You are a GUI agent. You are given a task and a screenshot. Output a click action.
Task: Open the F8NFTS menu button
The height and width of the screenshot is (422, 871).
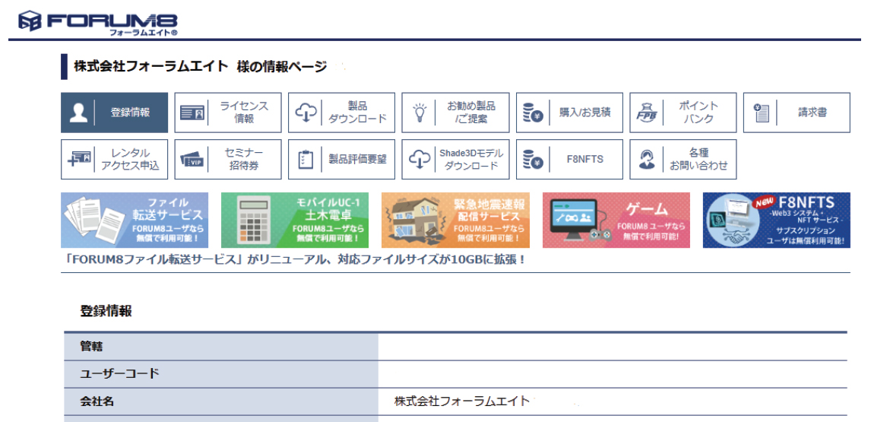[569, 159]
